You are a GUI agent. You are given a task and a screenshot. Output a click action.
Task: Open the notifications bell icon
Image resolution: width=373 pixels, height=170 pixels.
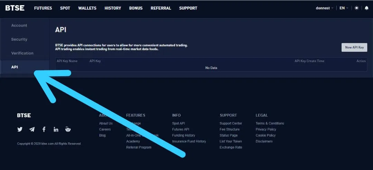click(366, 8)
